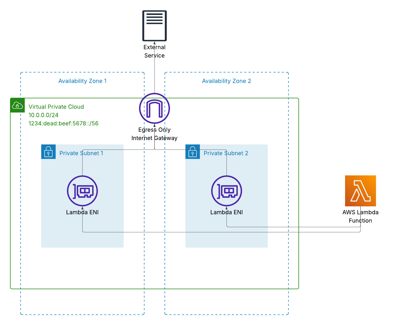This screenshot has width=394, height=325.
Task: Select the 10.0.0.0/24 CIDR text
Action: 43,115
